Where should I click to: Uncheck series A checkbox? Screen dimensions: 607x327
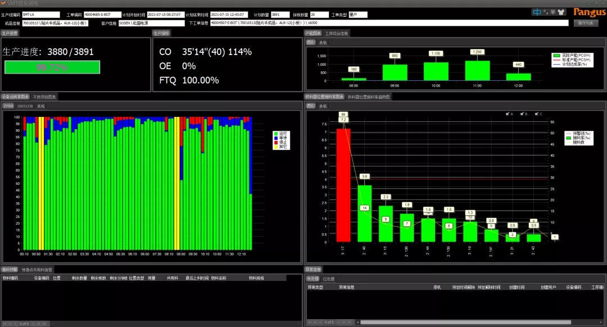(508, 114)
